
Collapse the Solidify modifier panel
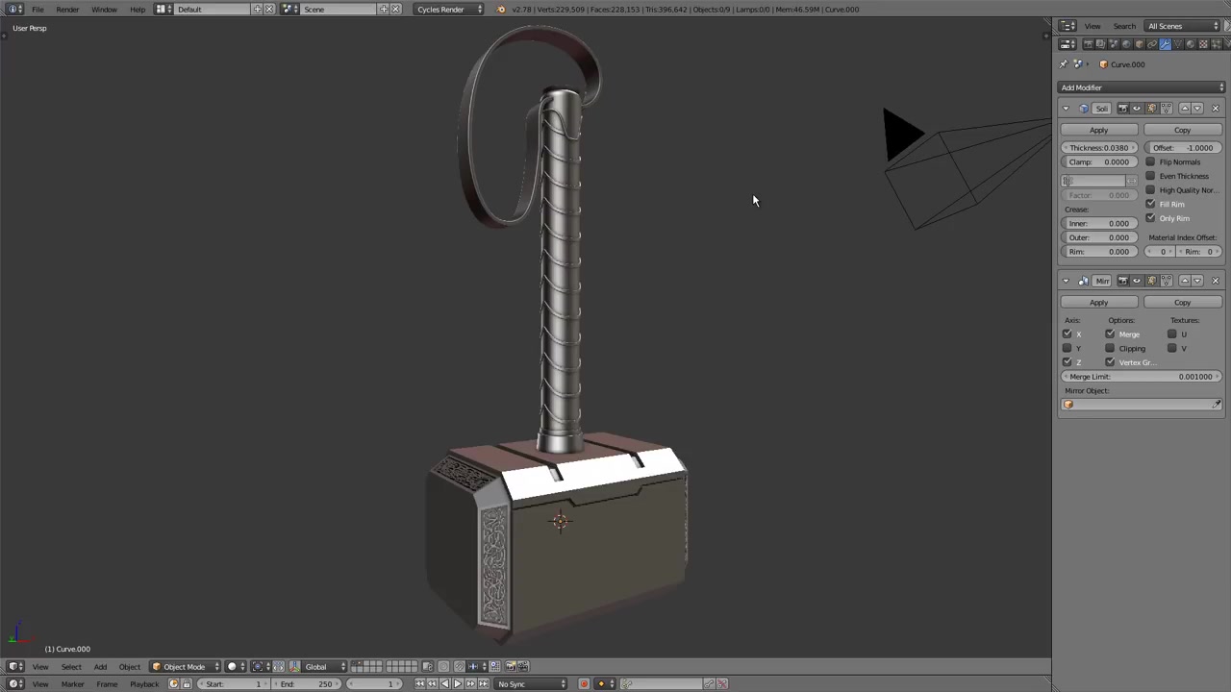click(x=1066, y=109)
